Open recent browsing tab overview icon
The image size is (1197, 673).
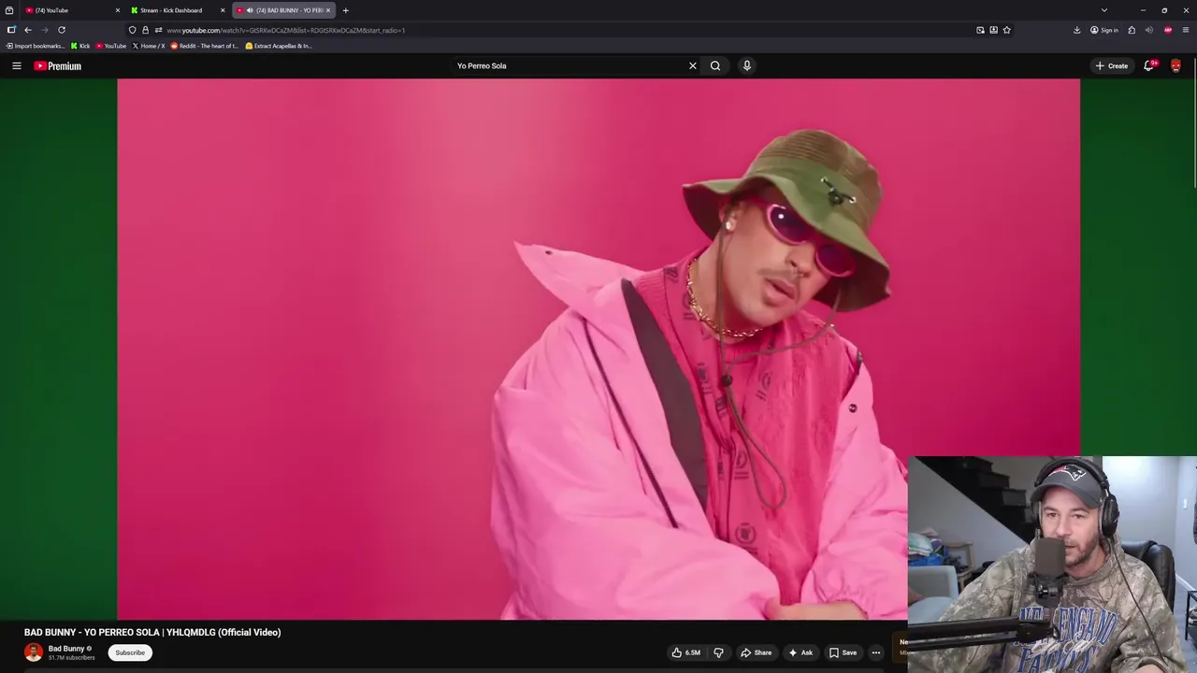[x=9, y=10]
